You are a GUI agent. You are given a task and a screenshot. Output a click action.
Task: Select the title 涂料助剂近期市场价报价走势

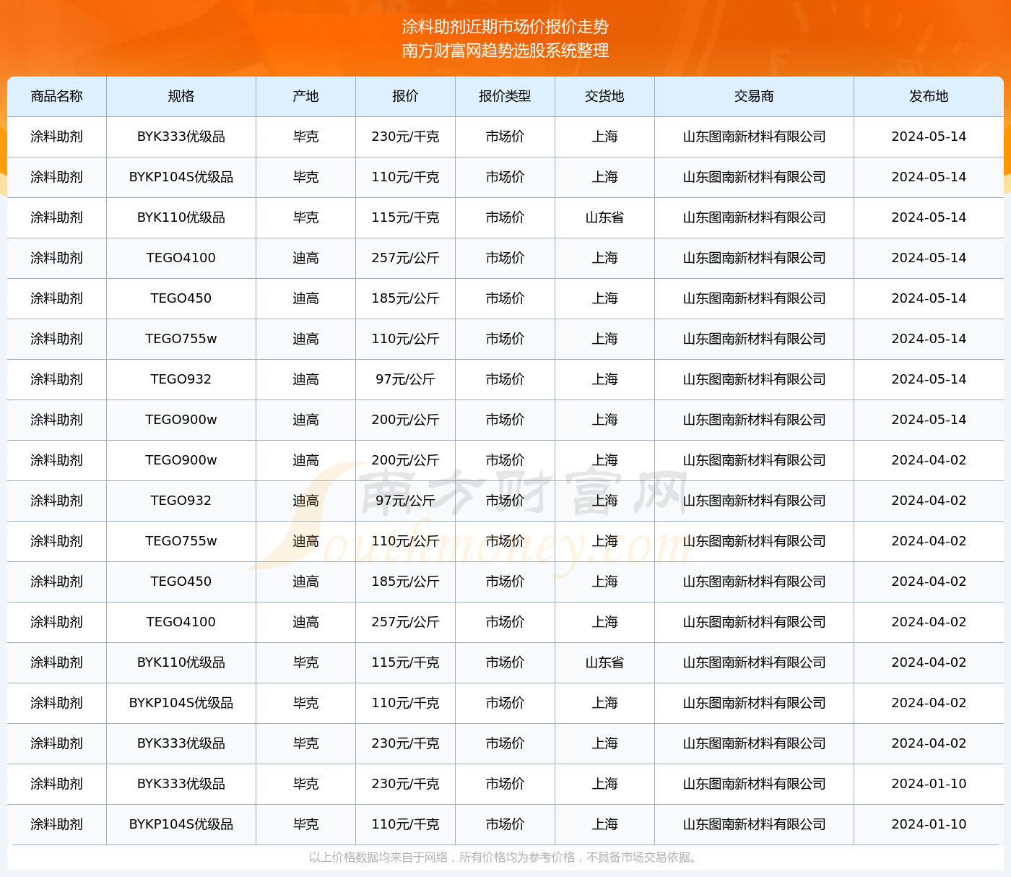506,27
